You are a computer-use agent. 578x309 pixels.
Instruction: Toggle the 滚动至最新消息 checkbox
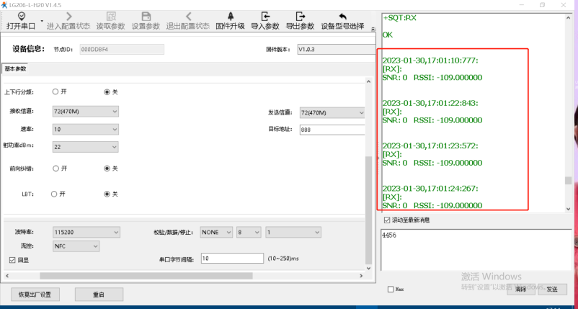(386, 220)
